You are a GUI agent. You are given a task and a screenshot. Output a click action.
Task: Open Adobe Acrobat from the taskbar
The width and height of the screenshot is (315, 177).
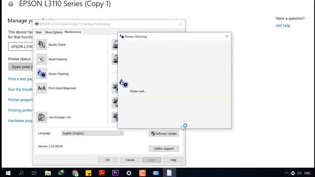coord(102,173)
